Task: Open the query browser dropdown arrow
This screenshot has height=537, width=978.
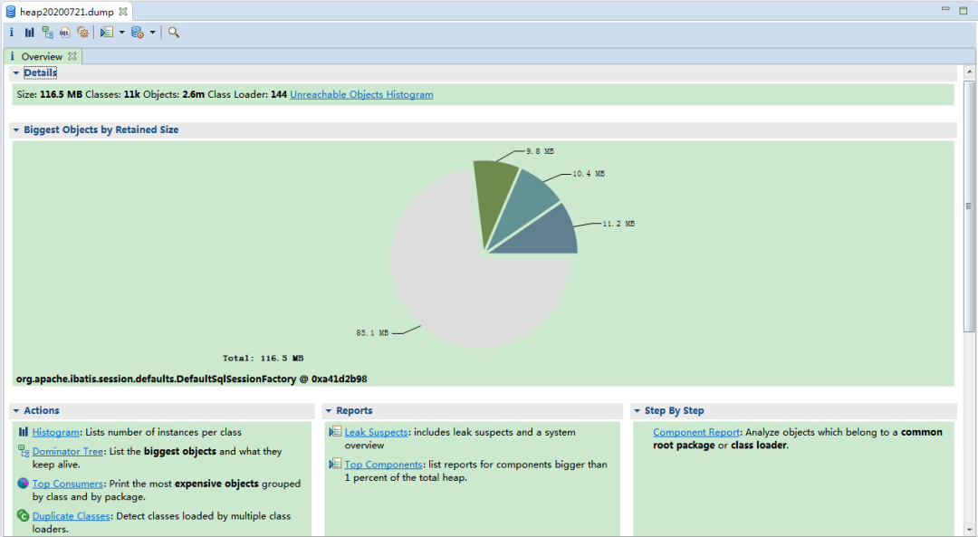Action: tap(152, 33)
